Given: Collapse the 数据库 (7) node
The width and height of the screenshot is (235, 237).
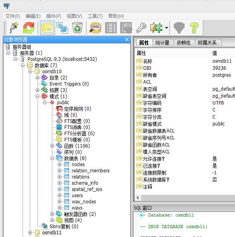Looking at the screenshot, I should 22,65.
